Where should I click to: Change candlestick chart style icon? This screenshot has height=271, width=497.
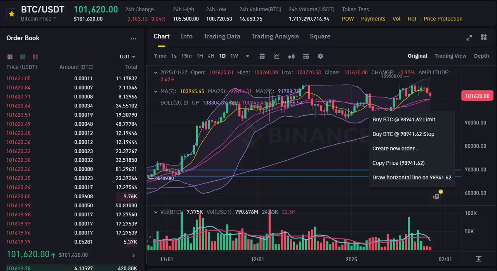(292, 56)
